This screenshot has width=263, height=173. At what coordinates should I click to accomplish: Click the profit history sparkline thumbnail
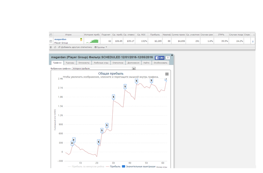[x=92, y=41]
